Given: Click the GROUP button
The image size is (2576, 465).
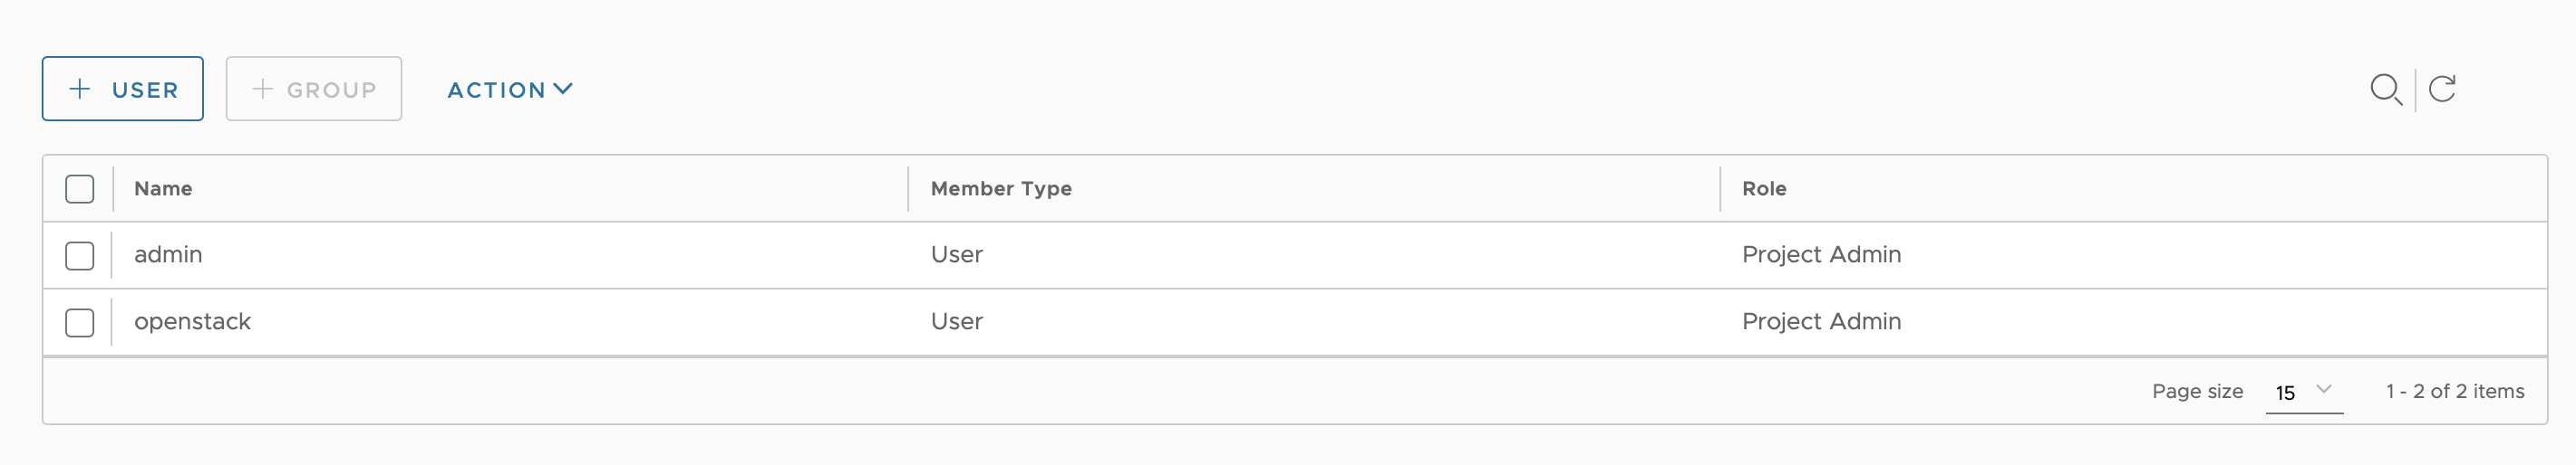Looking at the screenshot, I should (x=314, y=89).
